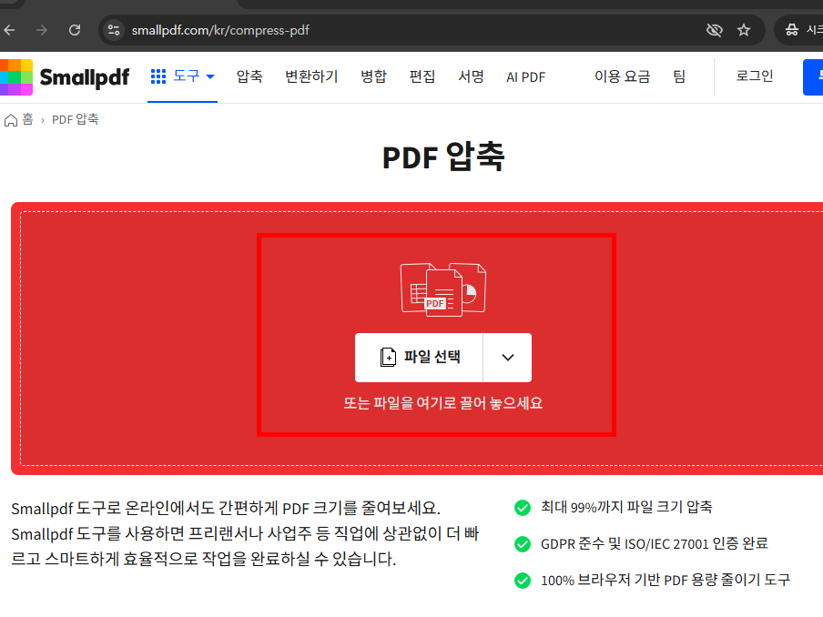Click the grid icon beside 도구
The height and width of the screenshot is (617, 823).
(x=158, y=76)
